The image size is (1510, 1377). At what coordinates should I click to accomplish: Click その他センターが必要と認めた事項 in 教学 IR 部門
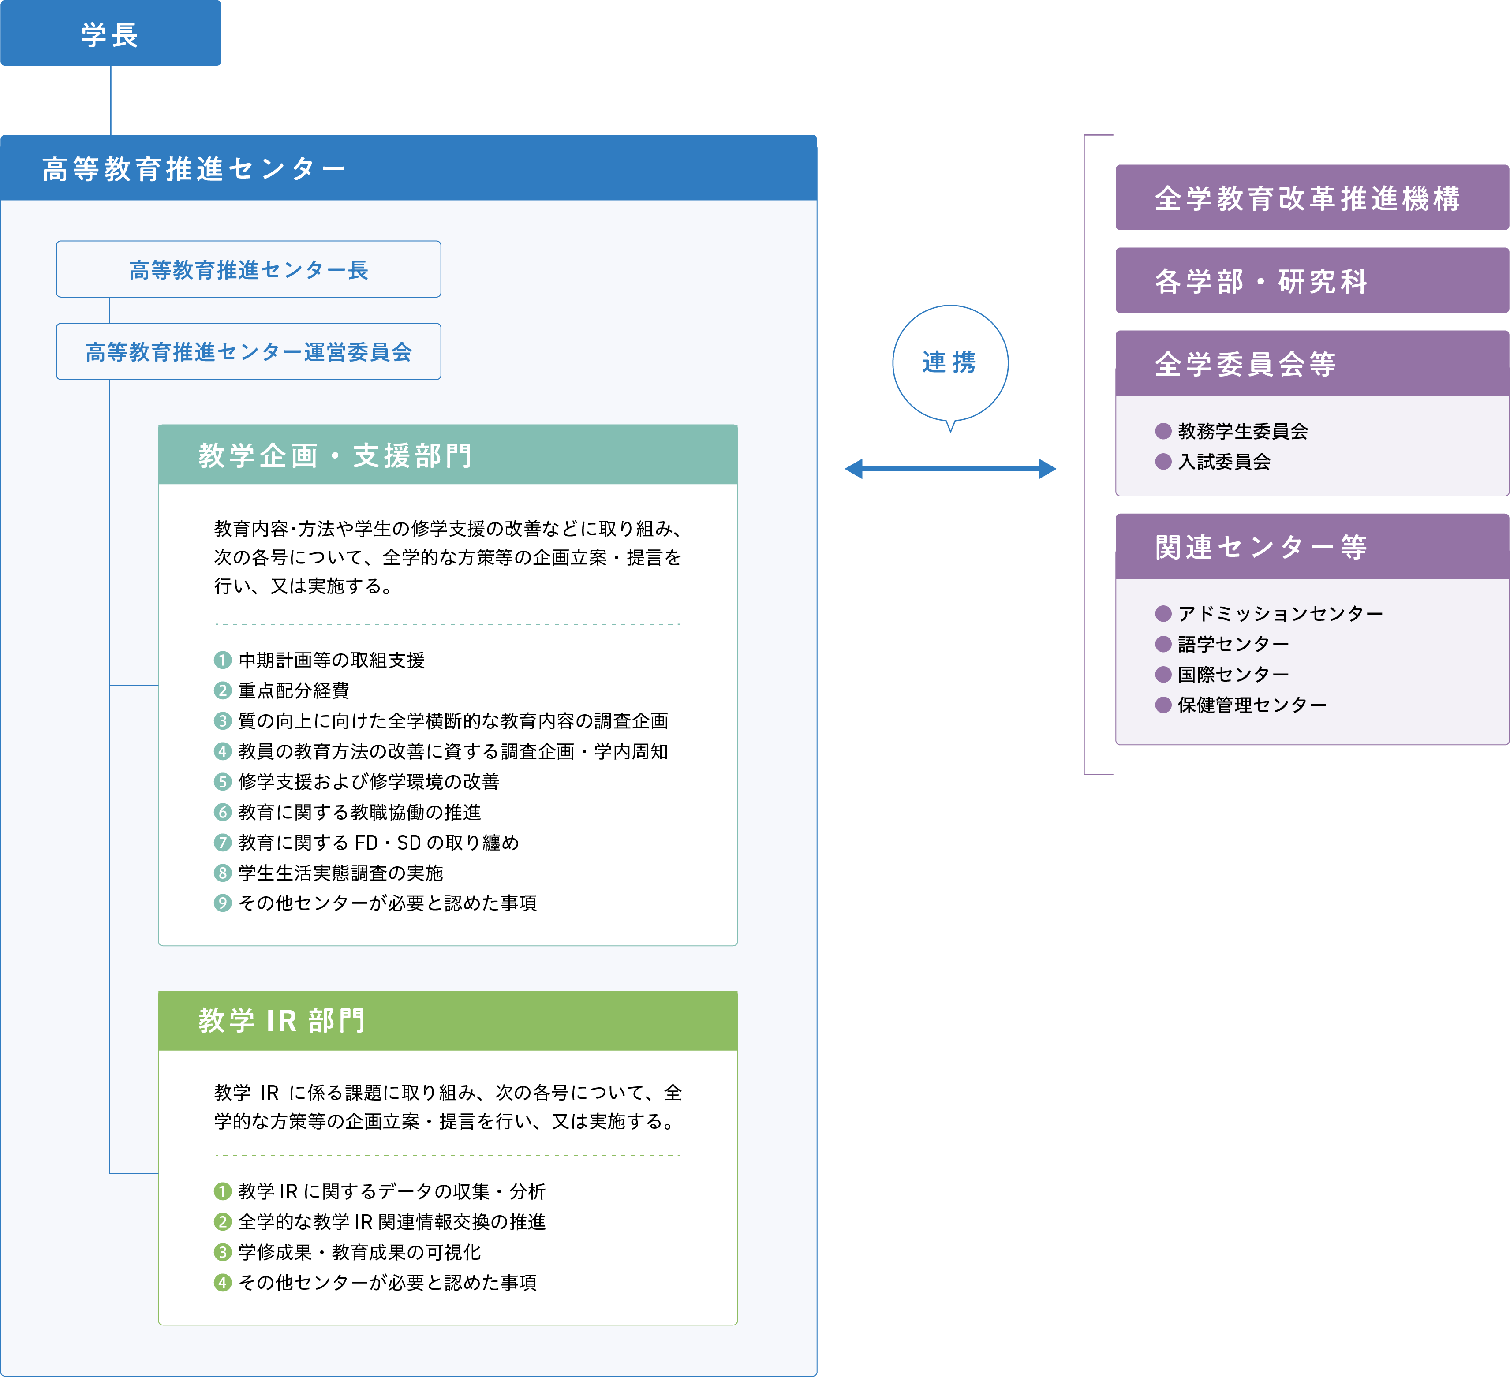point(387,1283)
